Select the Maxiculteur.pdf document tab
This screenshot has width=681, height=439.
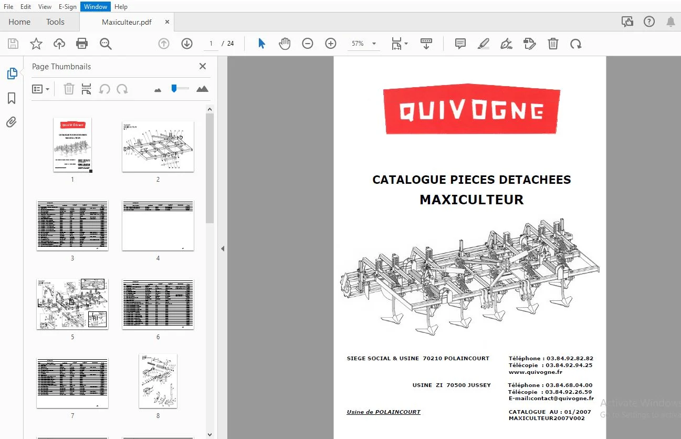click(127, 22)
